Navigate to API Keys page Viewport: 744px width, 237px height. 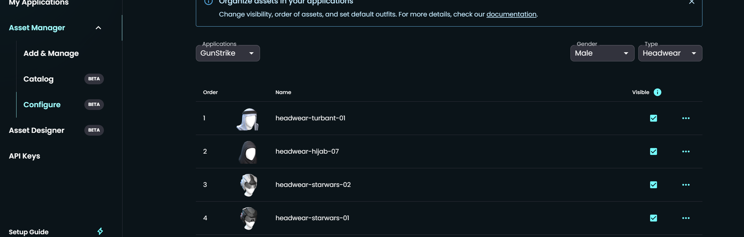tap(24, 156)
